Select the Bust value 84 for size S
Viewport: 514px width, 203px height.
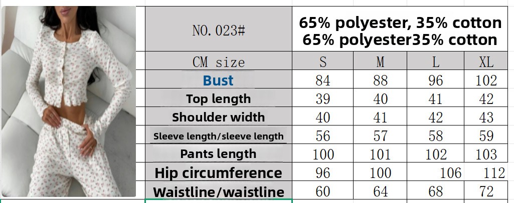pyautogui.click(x=323, y=81)
